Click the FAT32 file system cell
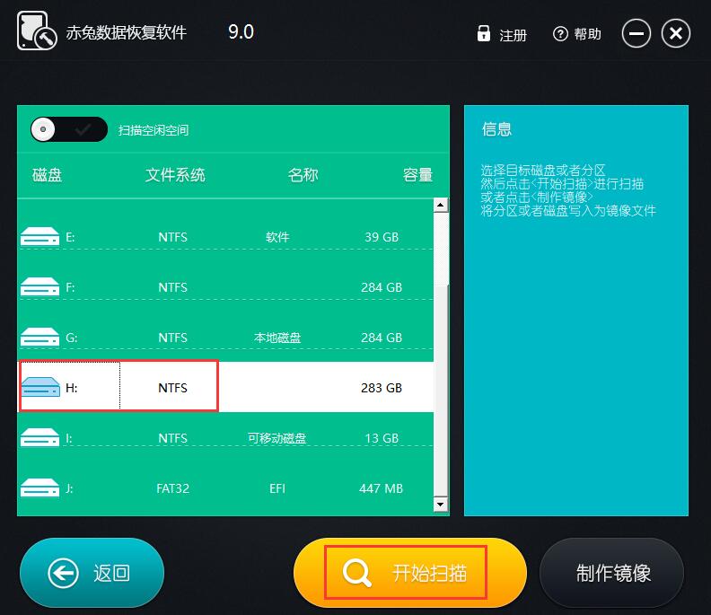The height and width of the screenshot is (615, 711). pyautogui.click(x=172, y=488)
